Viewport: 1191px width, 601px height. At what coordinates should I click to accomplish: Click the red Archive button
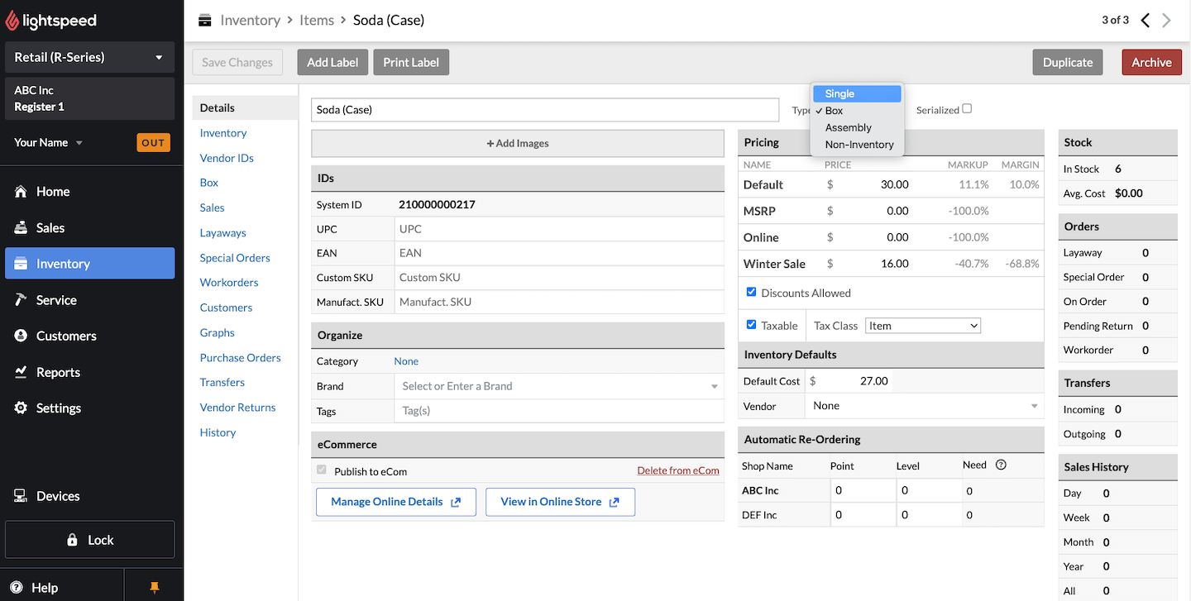[1152, 62]
